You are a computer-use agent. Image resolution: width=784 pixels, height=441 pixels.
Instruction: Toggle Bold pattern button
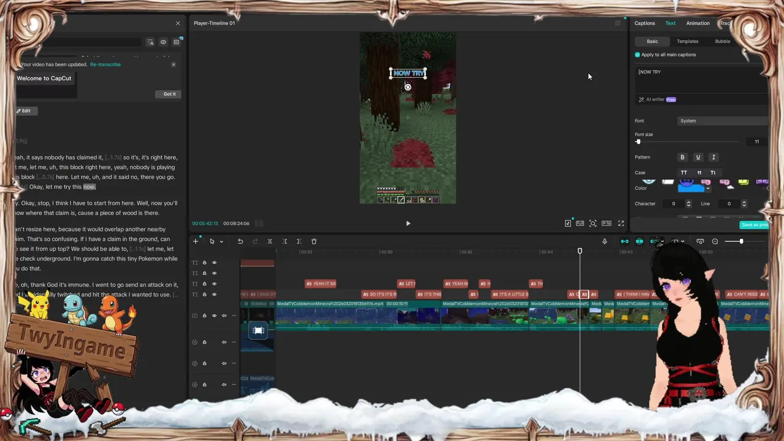pyautogui.click(x=682, y=157)
